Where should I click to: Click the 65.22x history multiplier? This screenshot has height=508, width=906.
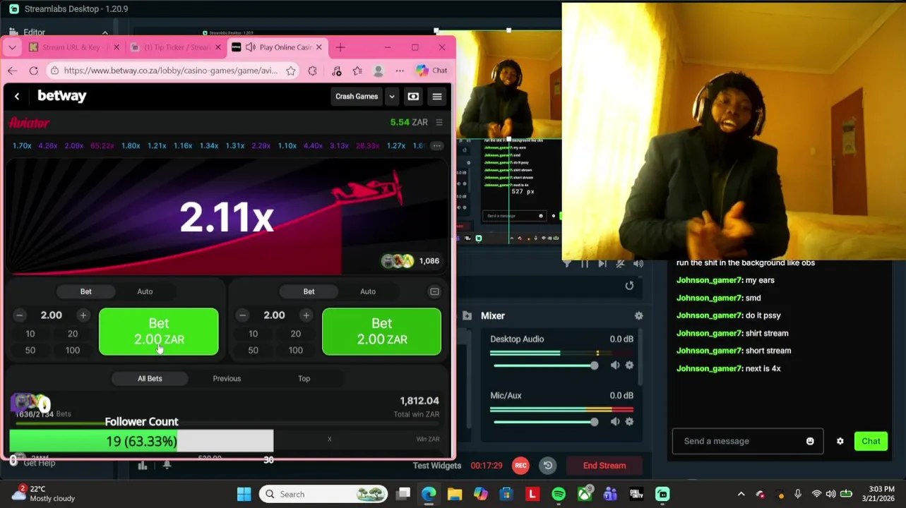pyautogui.click(x=102, y=146)
